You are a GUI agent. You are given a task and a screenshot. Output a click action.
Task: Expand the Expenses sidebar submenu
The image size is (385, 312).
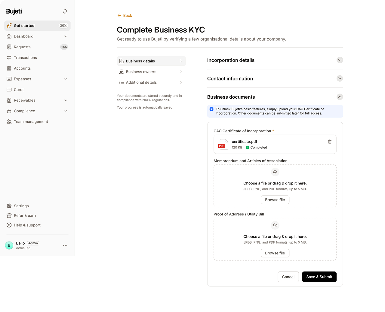point(66,79)
